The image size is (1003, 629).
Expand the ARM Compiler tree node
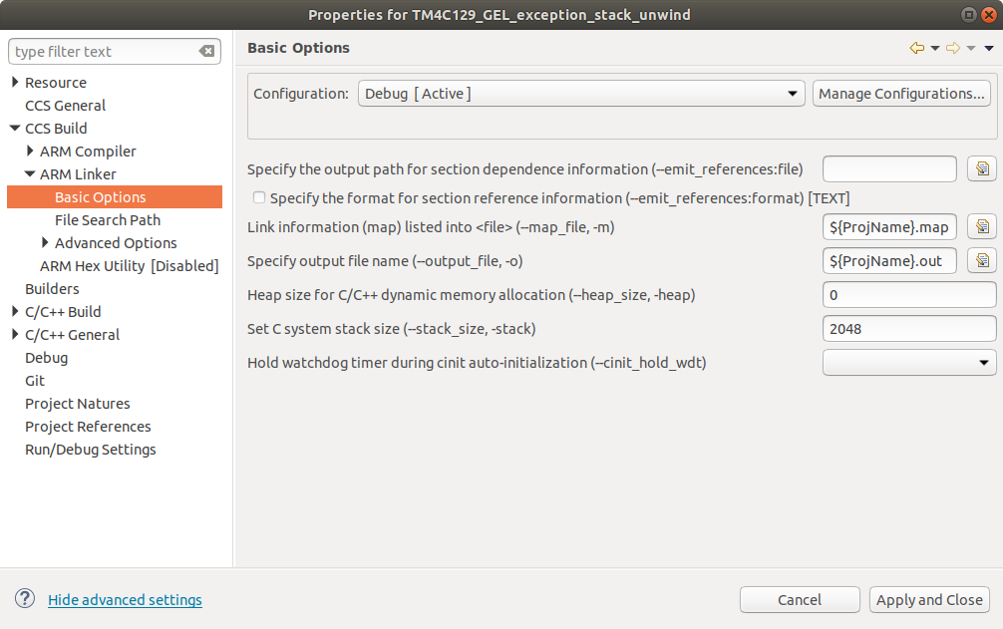pos(30,152)
